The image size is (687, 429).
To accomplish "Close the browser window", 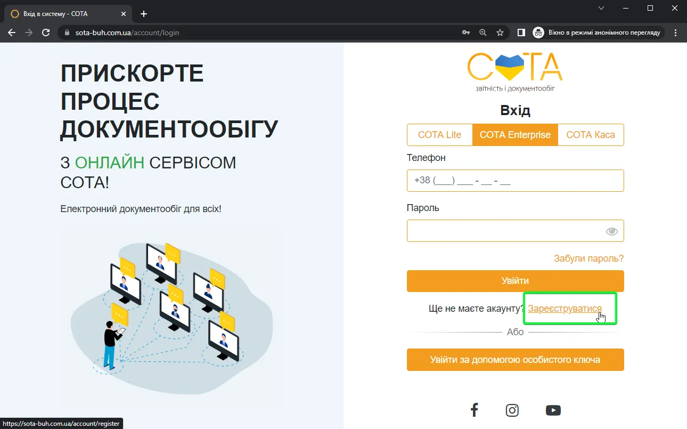I will (x=675, y=8).
